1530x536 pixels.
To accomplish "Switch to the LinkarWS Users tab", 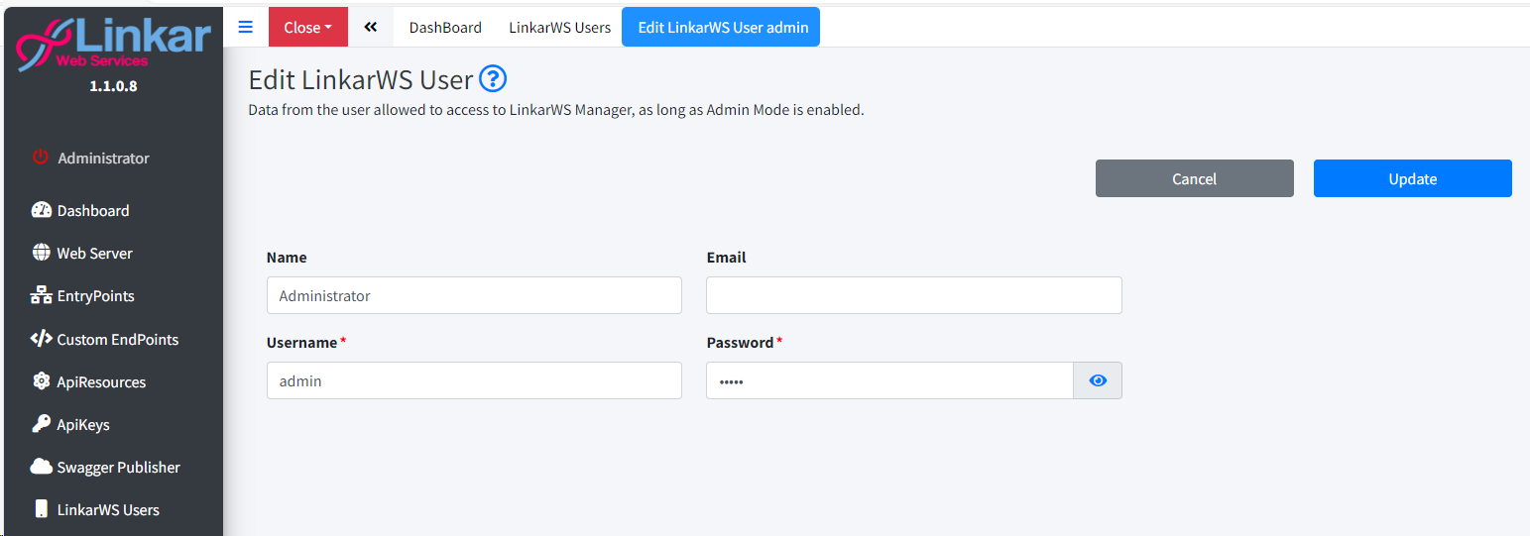I will 559,27.
